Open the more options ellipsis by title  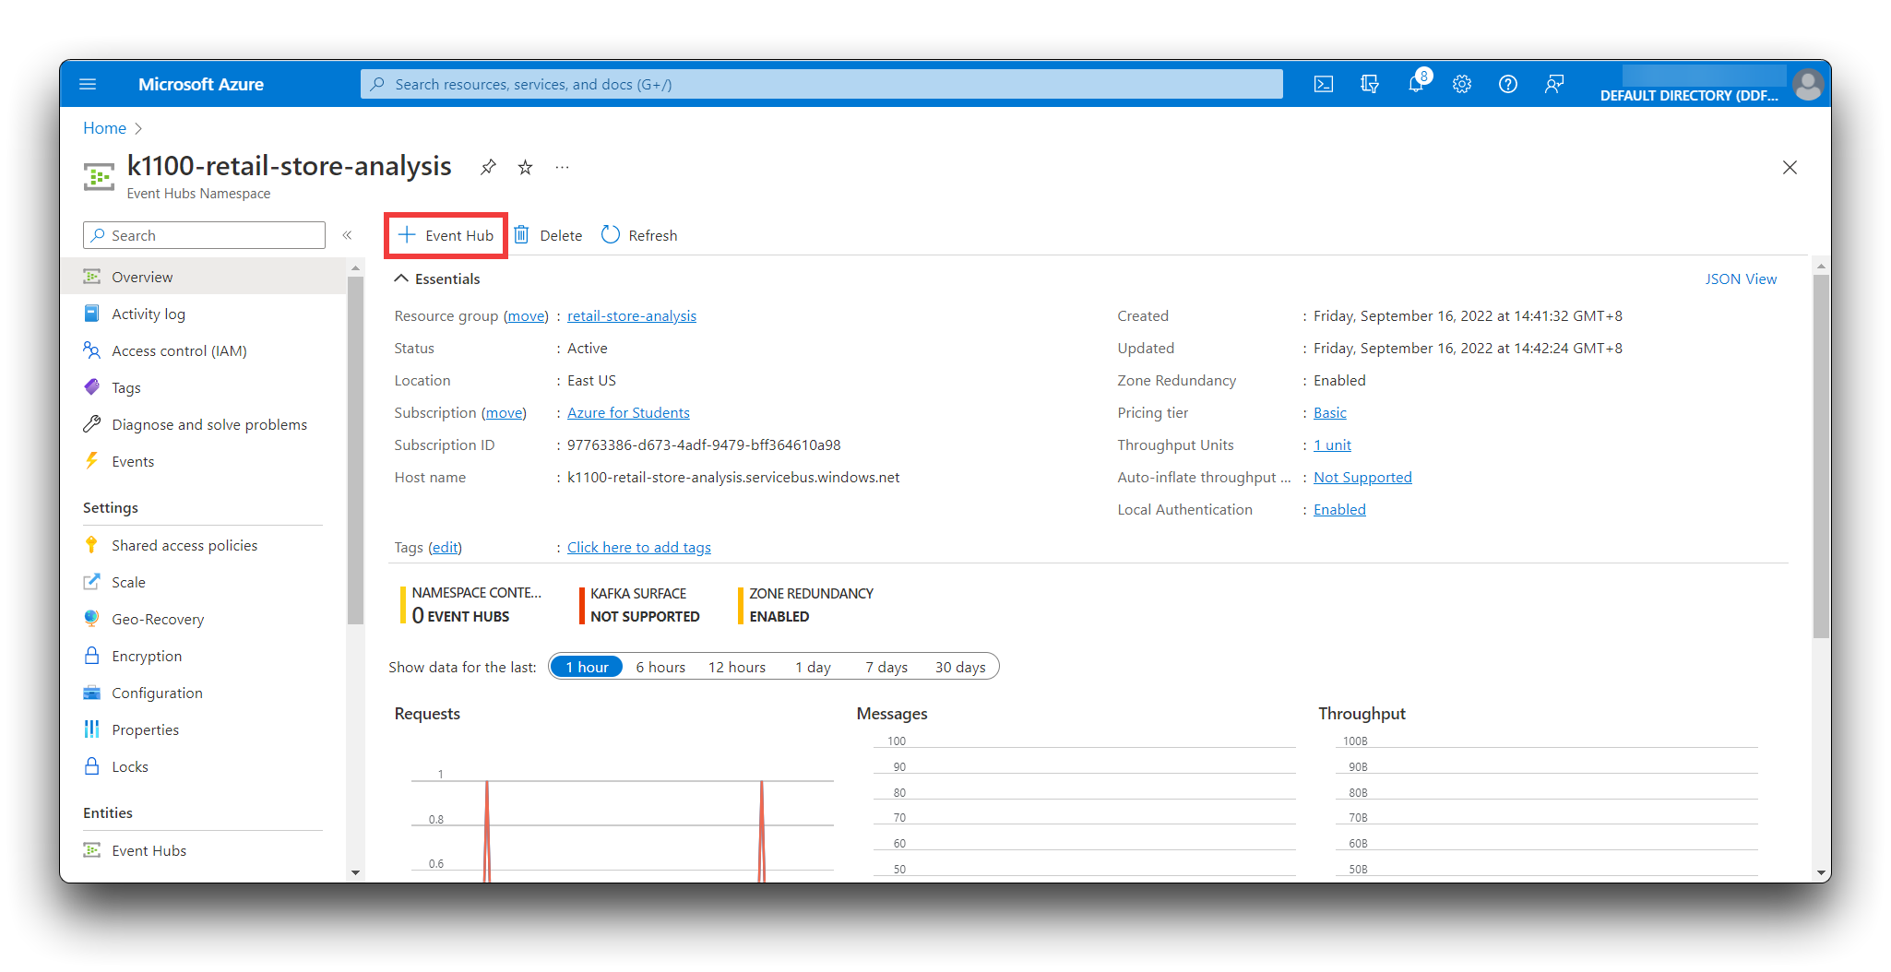point(562,167)
